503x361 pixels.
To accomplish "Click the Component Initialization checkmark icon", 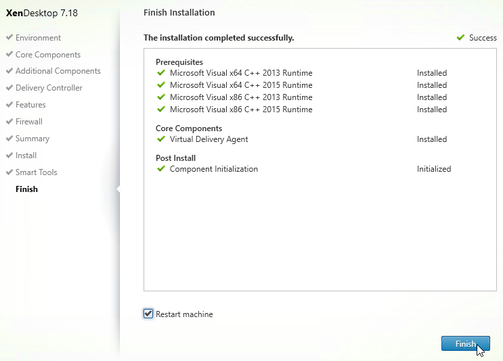I will pos(161,169).
